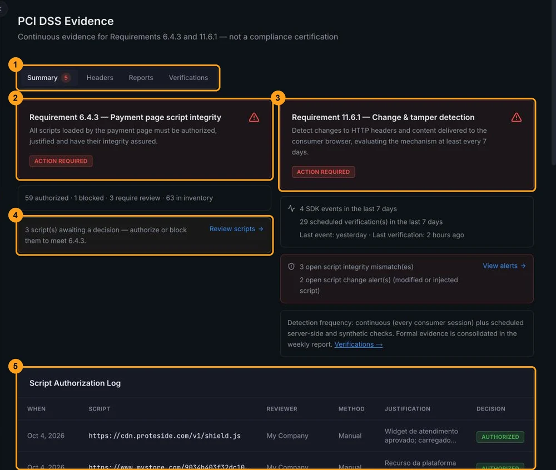Click the 4 SDK events in last 7 days line

[x=348, y=209]
